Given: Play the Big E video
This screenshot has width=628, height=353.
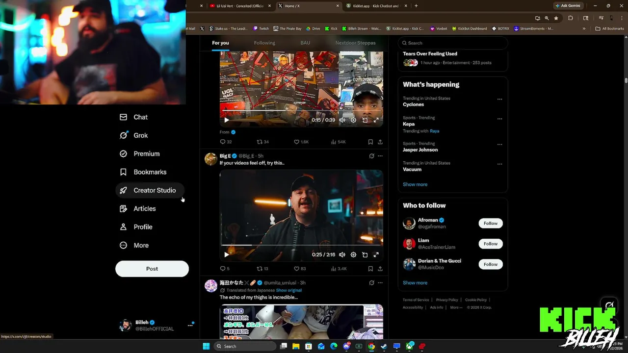Looking at the screenshot, I should pos(226,255).
